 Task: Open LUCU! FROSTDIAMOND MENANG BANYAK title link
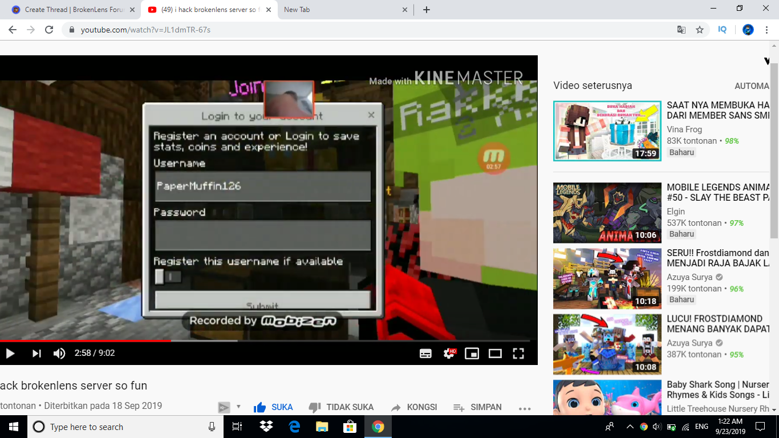click(x=718, y=324)
